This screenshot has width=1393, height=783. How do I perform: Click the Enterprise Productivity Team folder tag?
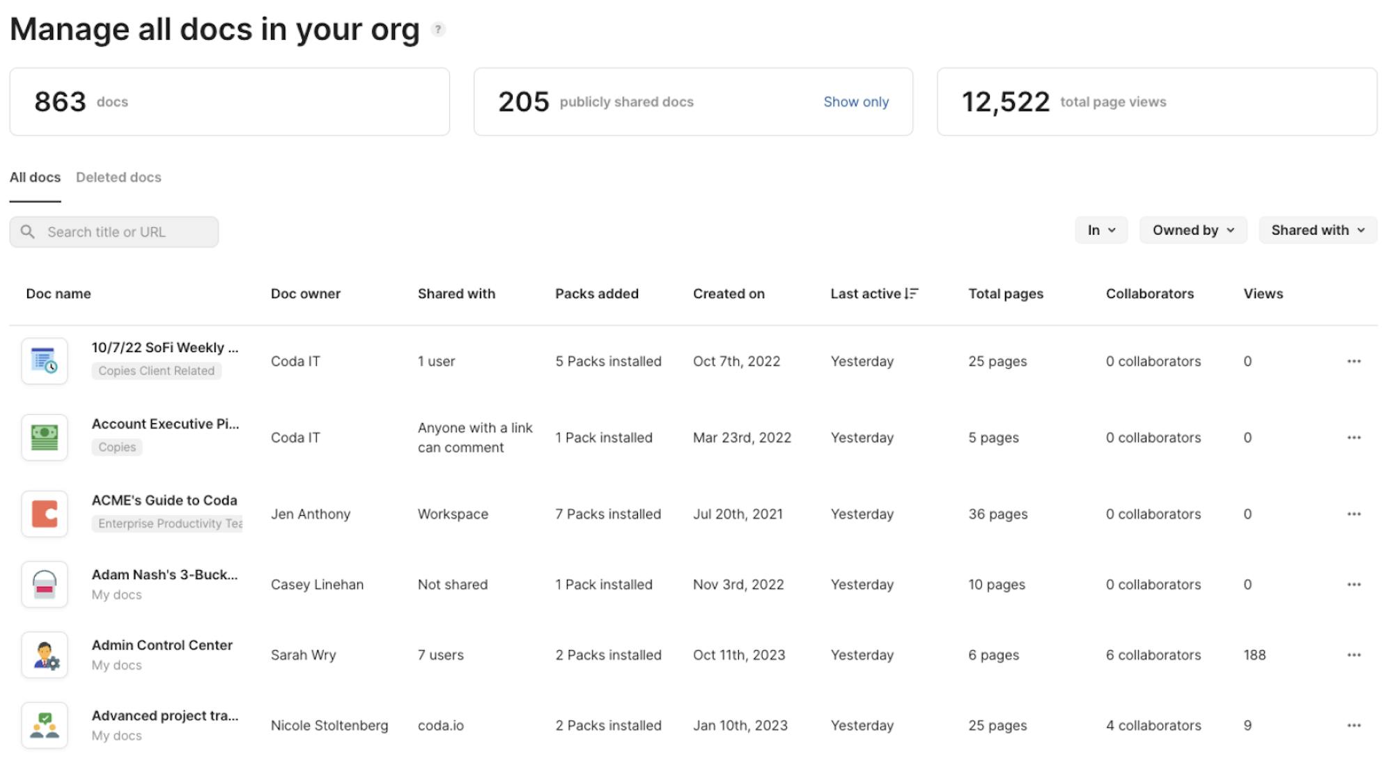167,523
